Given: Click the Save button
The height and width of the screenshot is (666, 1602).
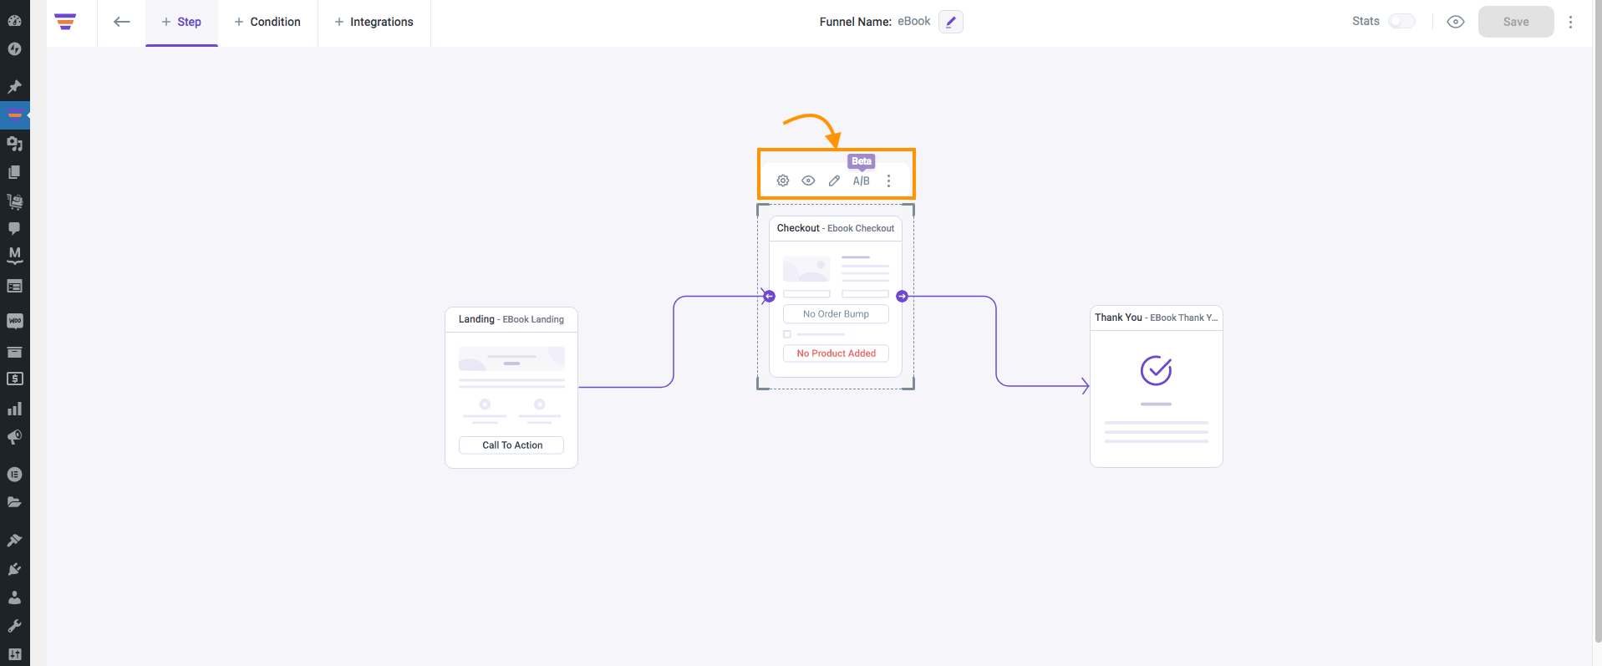Looking at the screenshot, I should (1516, 22).
